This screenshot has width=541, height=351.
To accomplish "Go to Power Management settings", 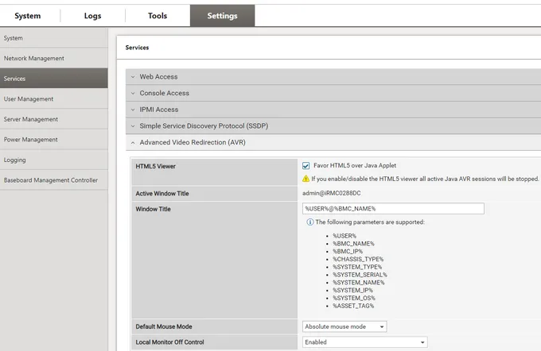I will tap(54, 140).
